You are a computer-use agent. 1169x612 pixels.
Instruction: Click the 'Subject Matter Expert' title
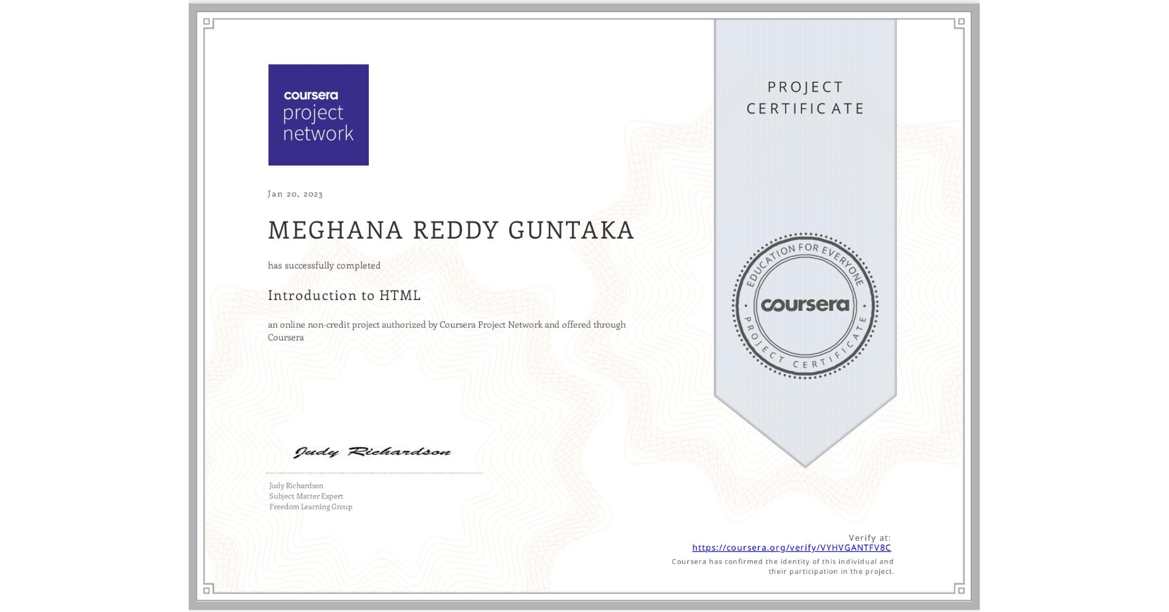(306, 496)
